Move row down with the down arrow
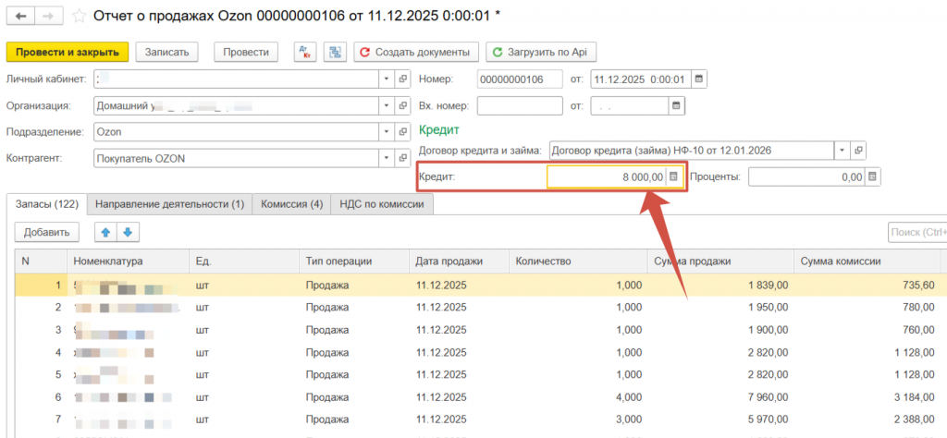This screenshot has height=438, width=947. [x=128, y=232]
